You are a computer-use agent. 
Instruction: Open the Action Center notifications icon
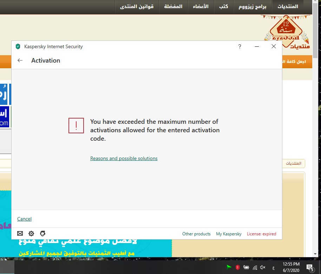click(310, 267)
